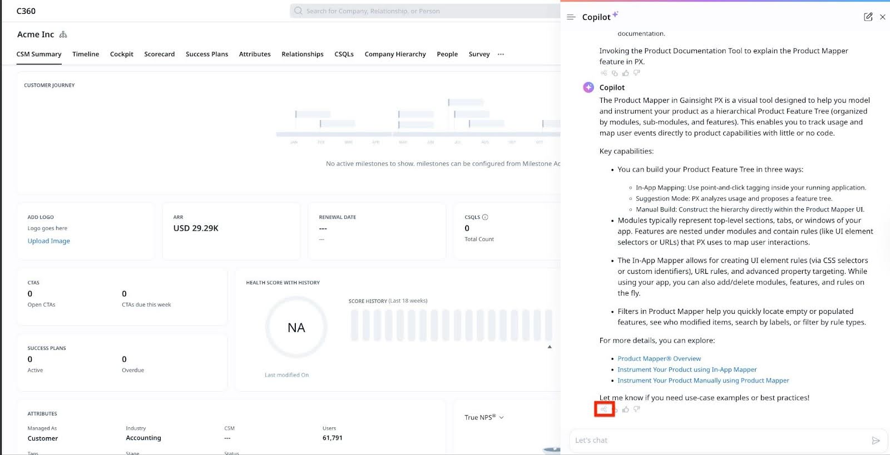This screenshot has width=890, height=455.
Task: Open the Copilot hamburger menu
Action: [x=571, y=17]
